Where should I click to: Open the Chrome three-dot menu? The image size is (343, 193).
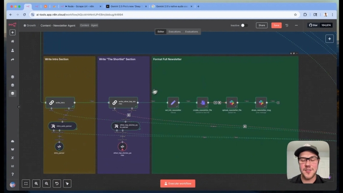pyautogui.click(x=333, y=15)
